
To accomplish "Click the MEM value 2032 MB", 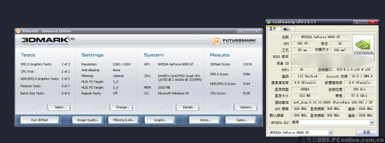I will point(164,88).
